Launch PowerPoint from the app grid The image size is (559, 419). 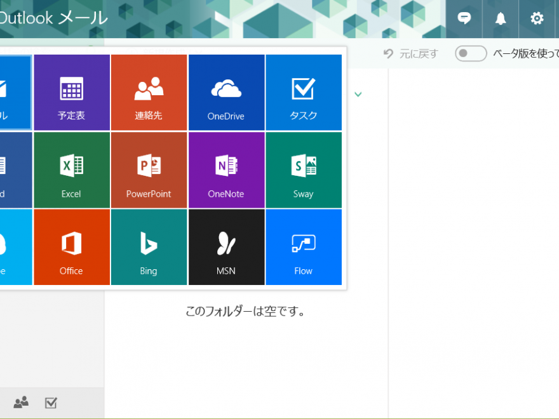149,170
